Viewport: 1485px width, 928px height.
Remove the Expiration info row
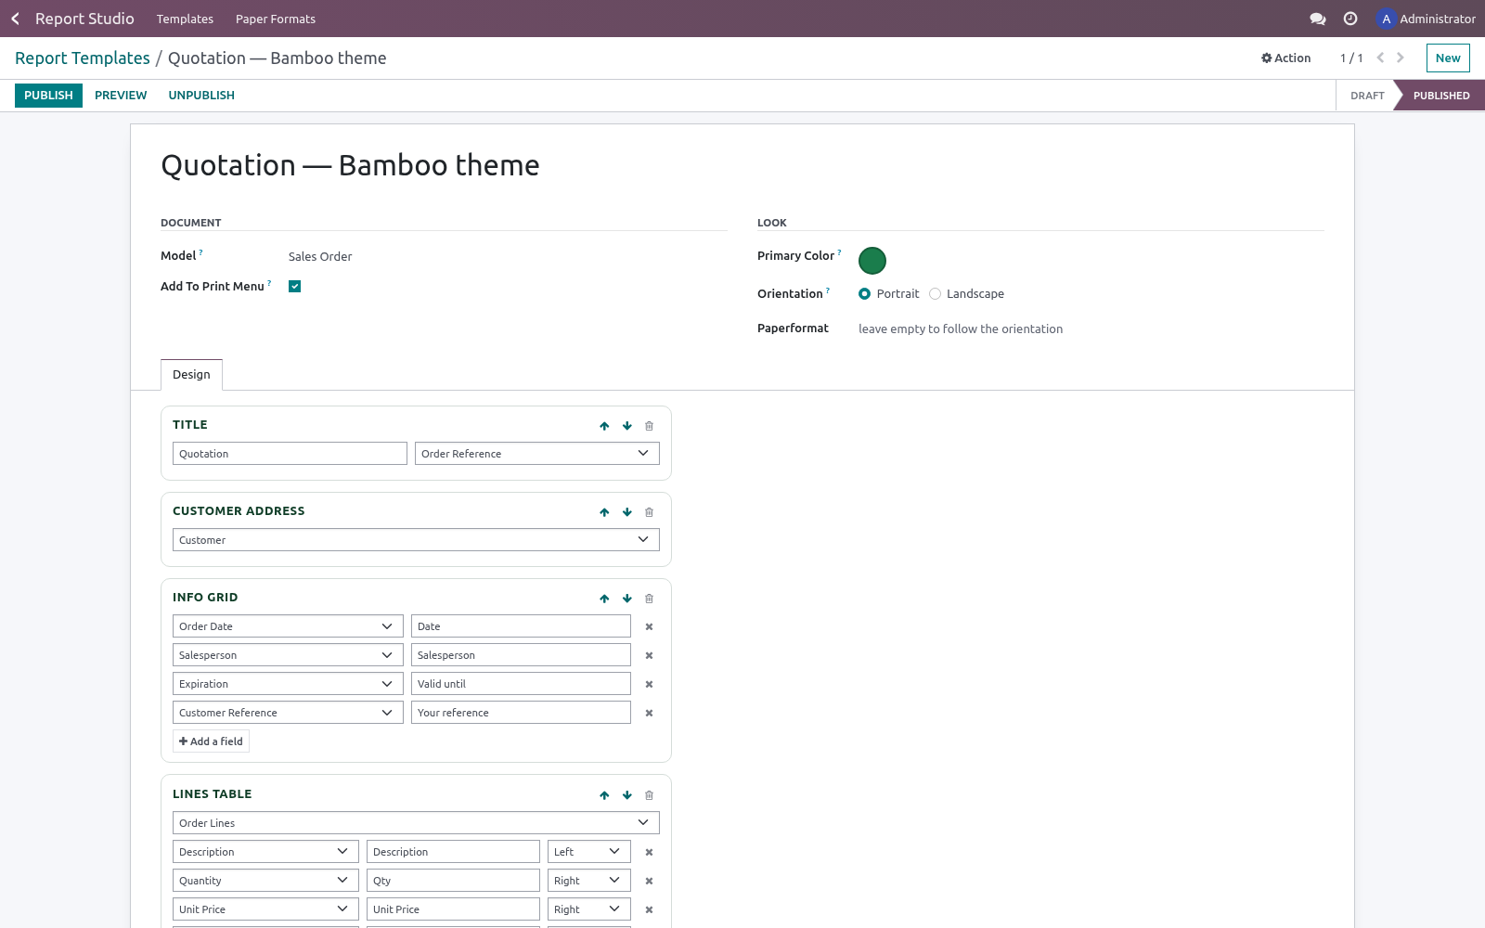(649, 684)
